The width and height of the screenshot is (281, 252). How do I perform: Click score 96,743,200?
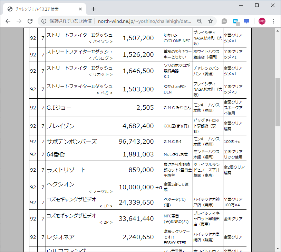pyautogui.click(x=136, y=142)
